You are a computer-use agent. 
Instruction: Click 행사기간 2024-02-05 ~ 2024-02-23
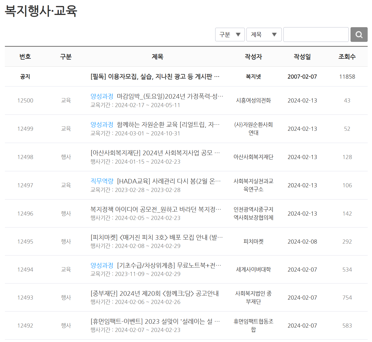tap(135, 218)
